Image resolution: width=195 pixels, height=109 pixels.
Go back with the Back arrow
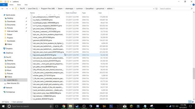3,9
